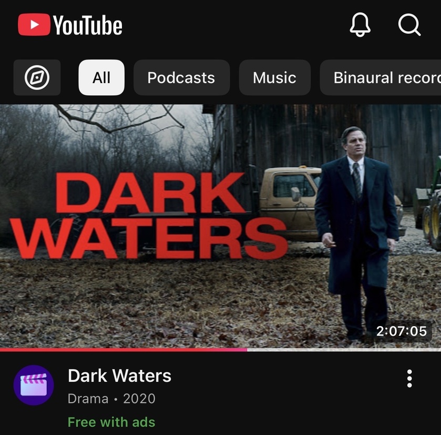441x435 pixels.
Task: Filter the feed by Music chip
Action: coord(274,77)
